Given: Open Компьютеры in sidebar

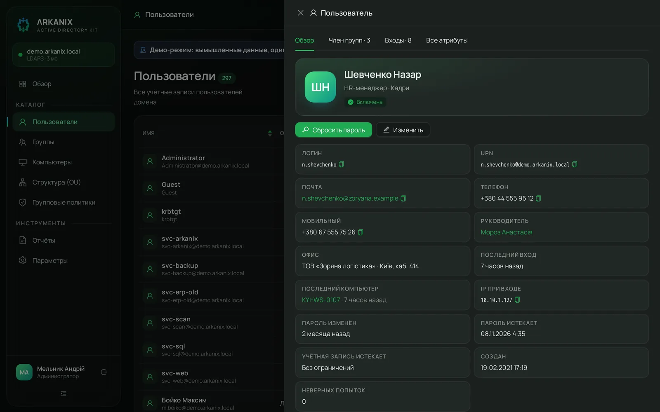Looking at the screenshot, I should coord(64,162).
